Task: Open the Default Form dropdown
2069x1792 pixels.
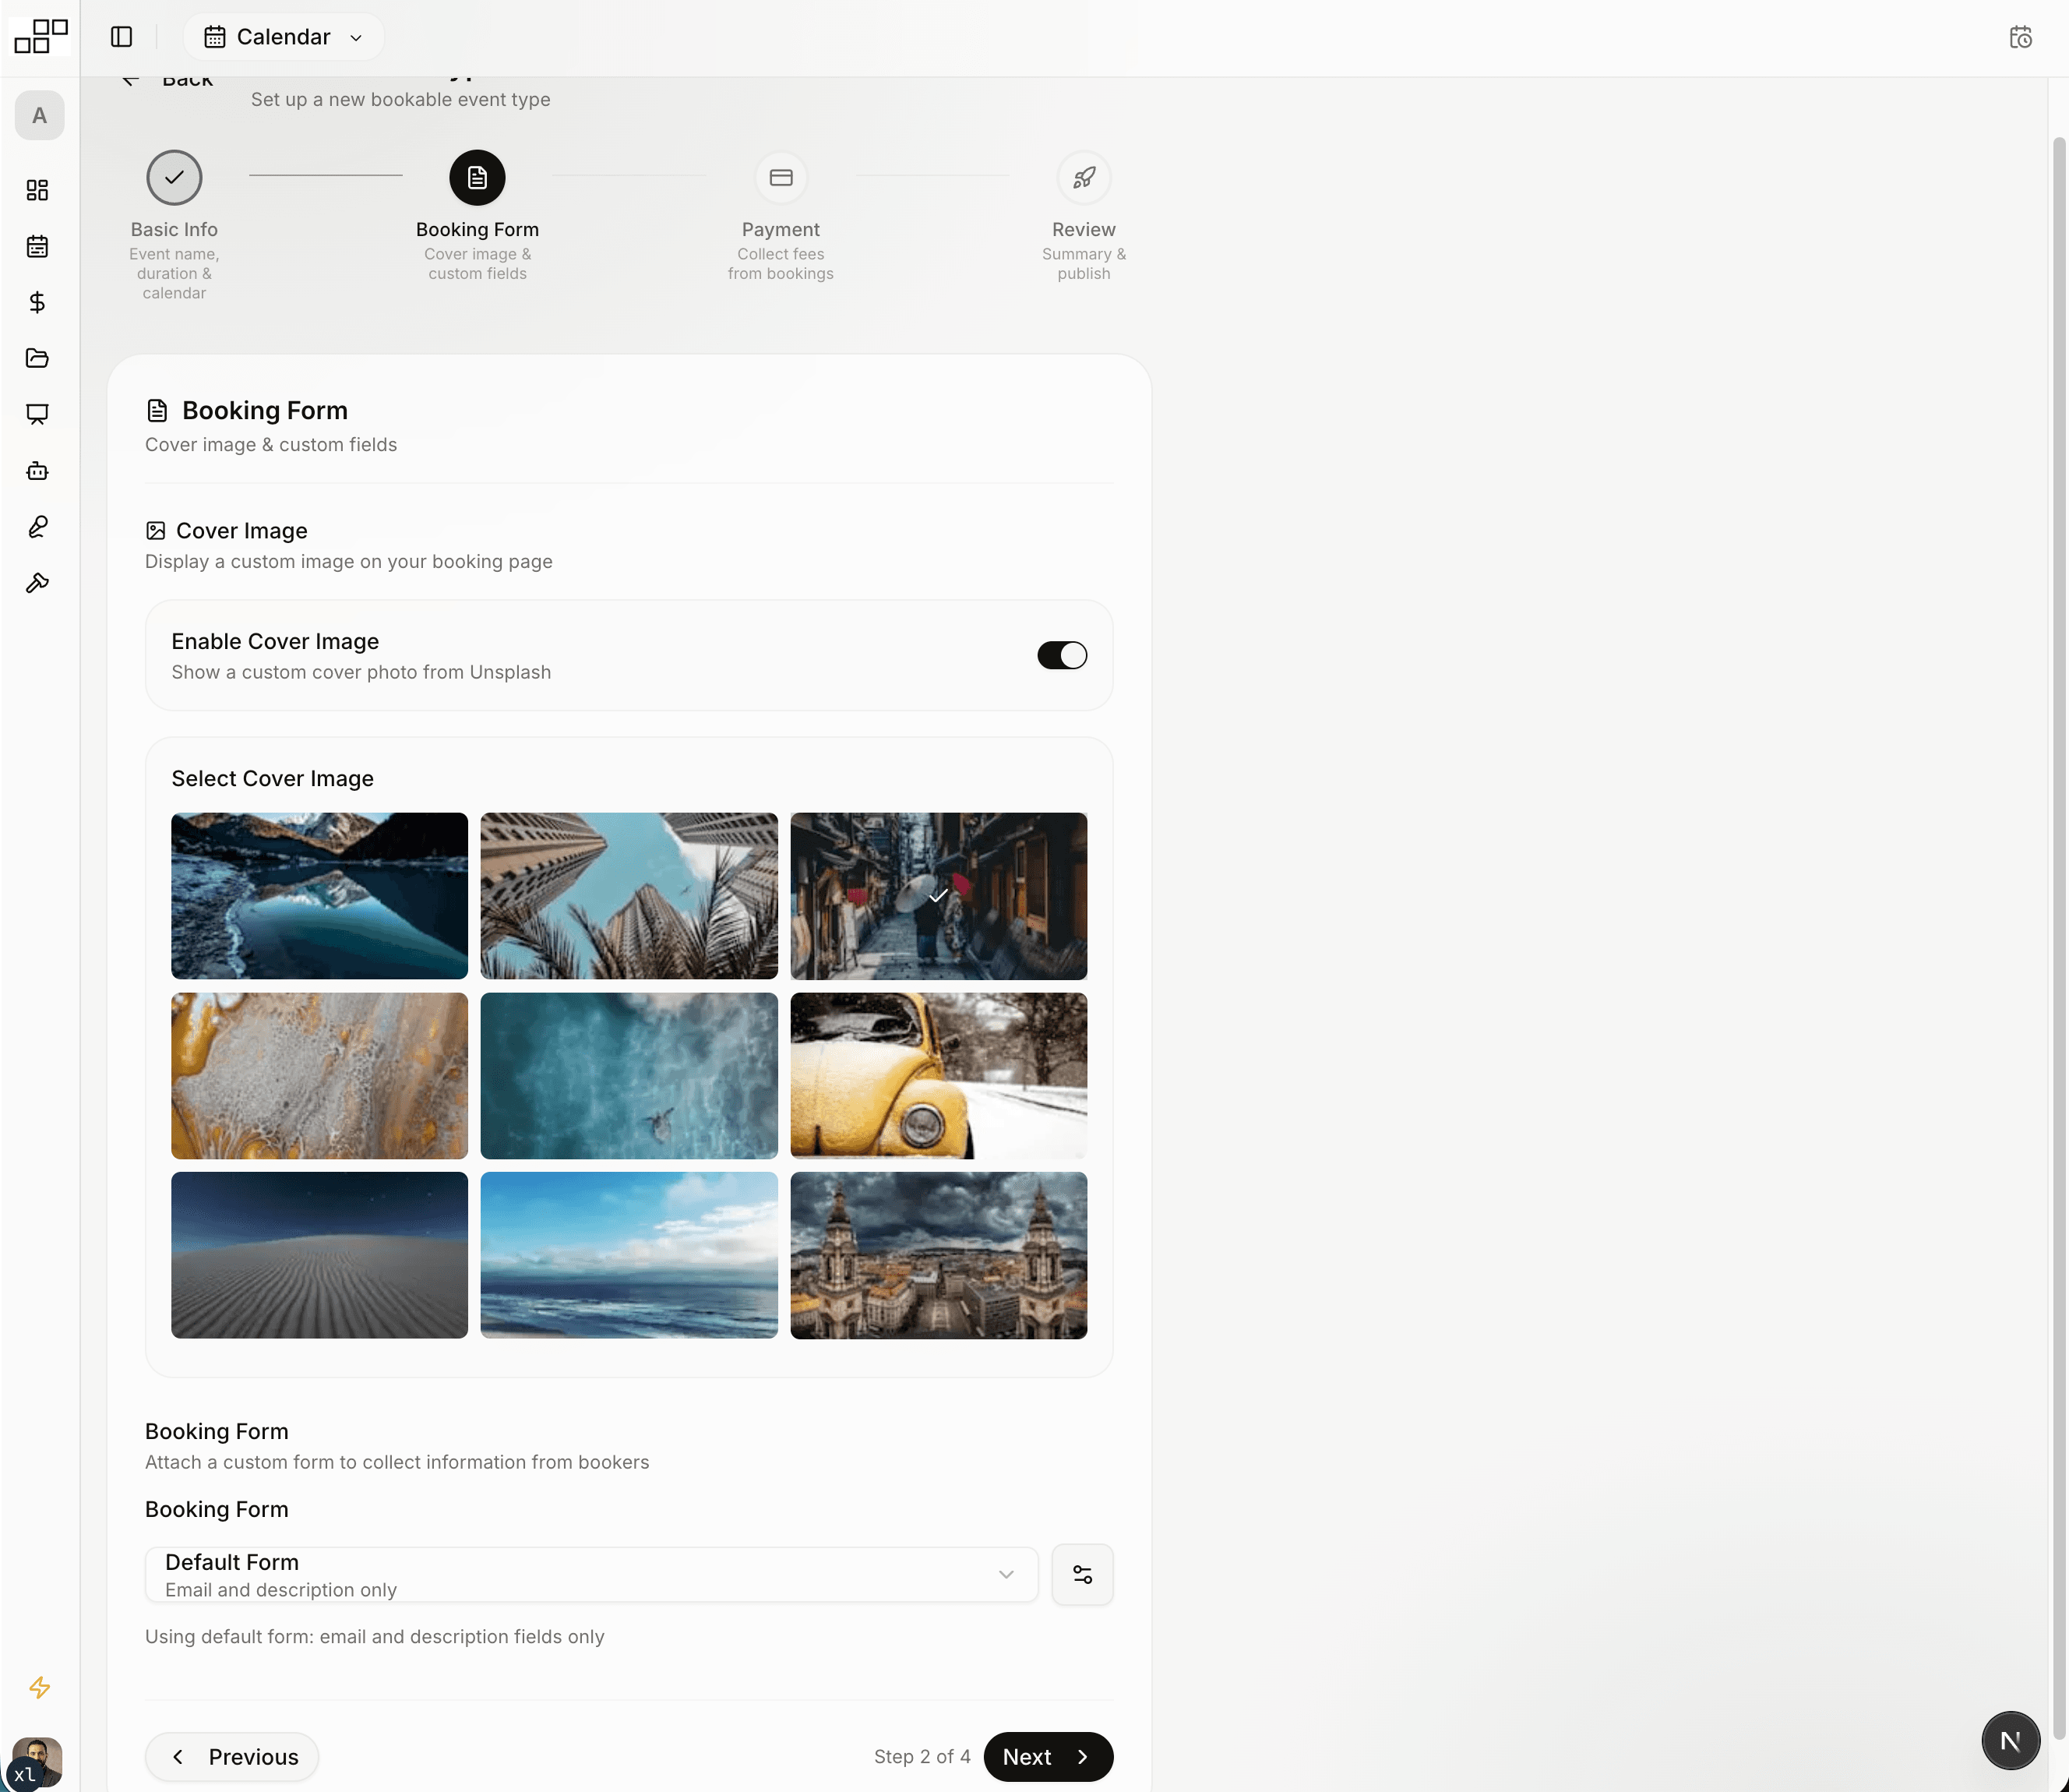Action: click(x=591, y=1575)
